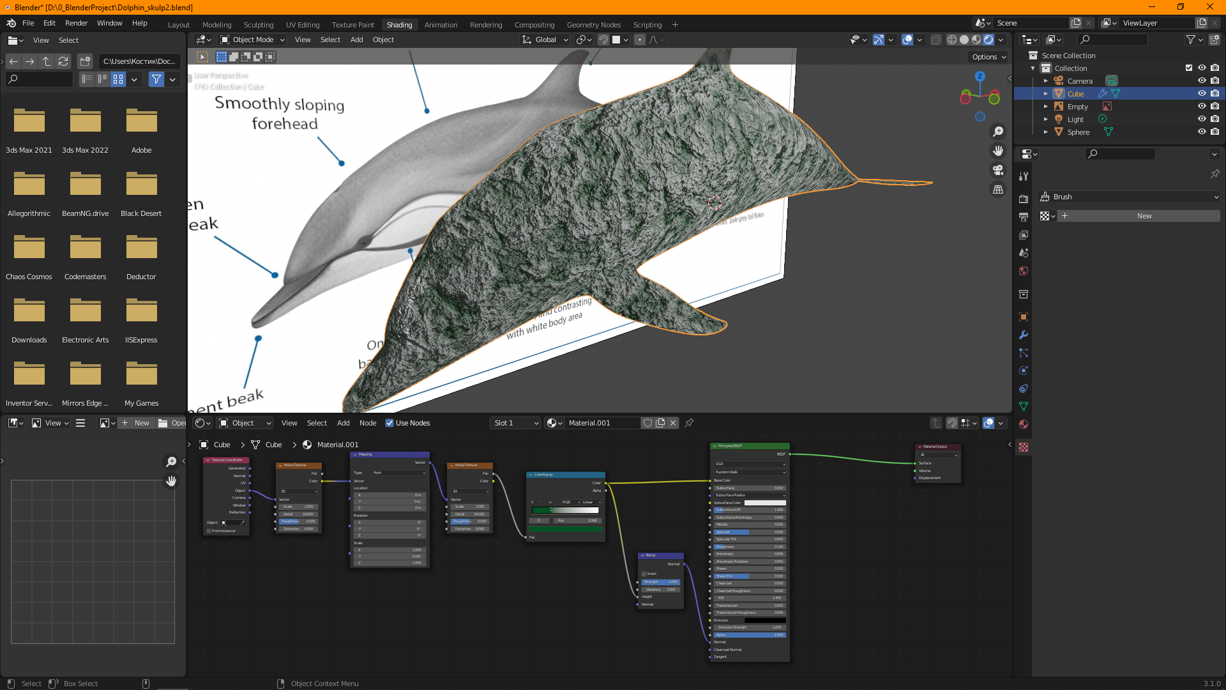
Task: Click the create new directory icon
Action: 85,61
